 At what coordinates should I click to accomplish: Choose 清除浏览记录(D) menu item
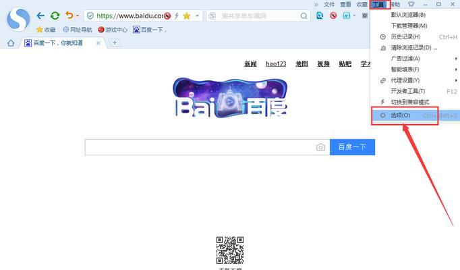pyautogui.click(x=414, y=47)
